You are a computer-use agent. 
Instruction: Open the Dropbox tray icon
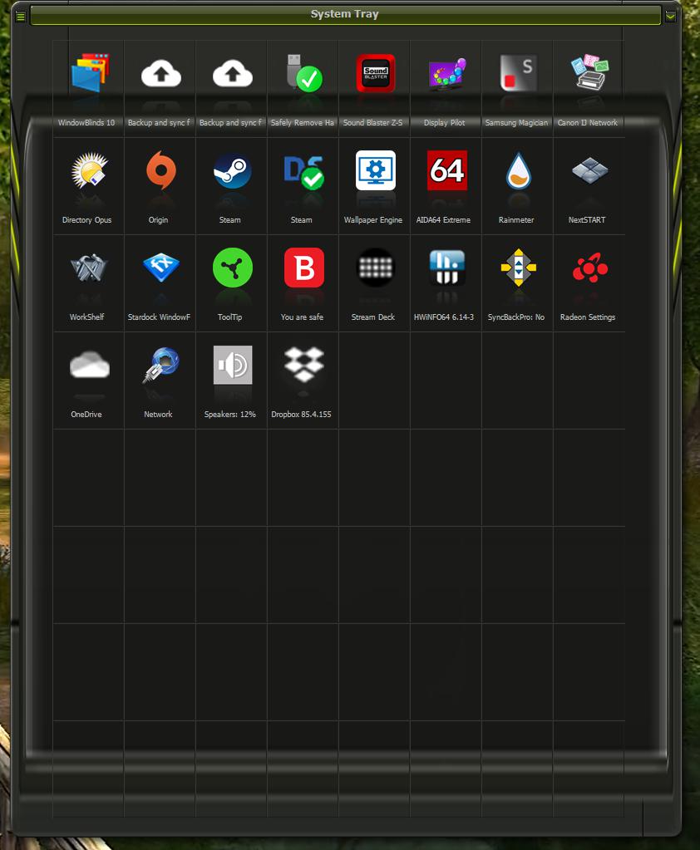[303, 366]
